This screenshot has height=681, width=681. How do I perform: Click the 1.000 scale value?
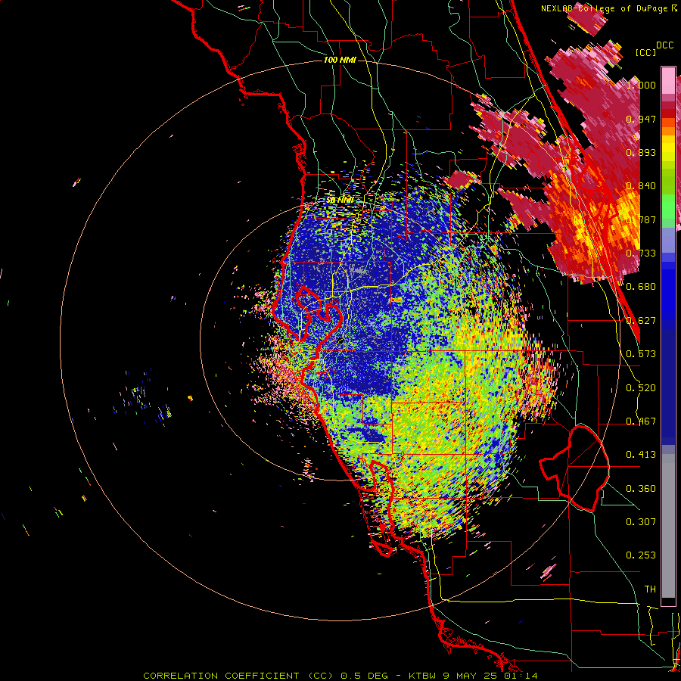click(x=641, y=85)
